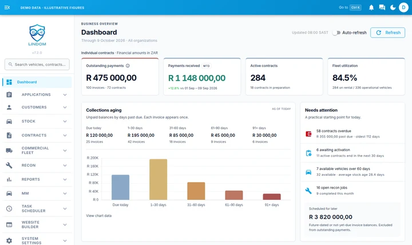The height and width of the screenshot is (245, 412).
Task: Click the Task Scheduler clock icon
Action: (9, 208)
